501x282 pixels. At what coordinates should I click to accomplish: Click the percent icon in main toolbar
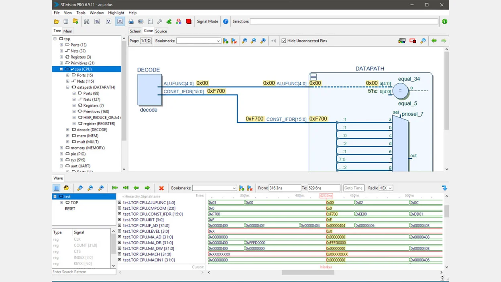pos(97,21)
